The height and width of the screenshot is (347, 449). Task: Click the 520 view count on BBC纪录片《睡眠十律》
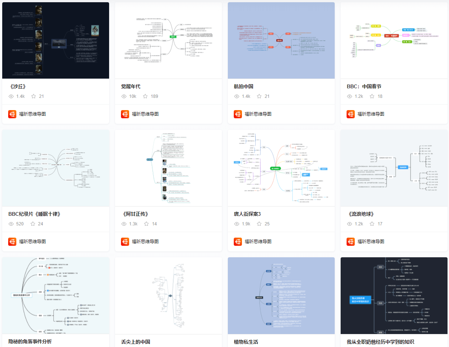coord(20,224)
